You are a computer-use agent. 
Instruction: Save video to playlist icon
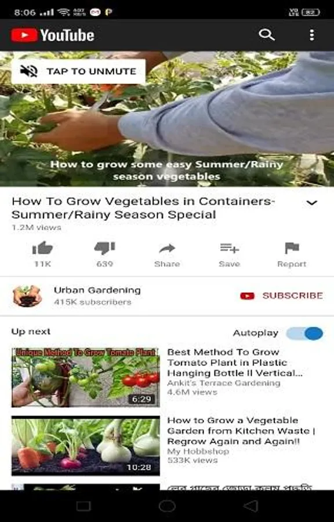(229, 248)
